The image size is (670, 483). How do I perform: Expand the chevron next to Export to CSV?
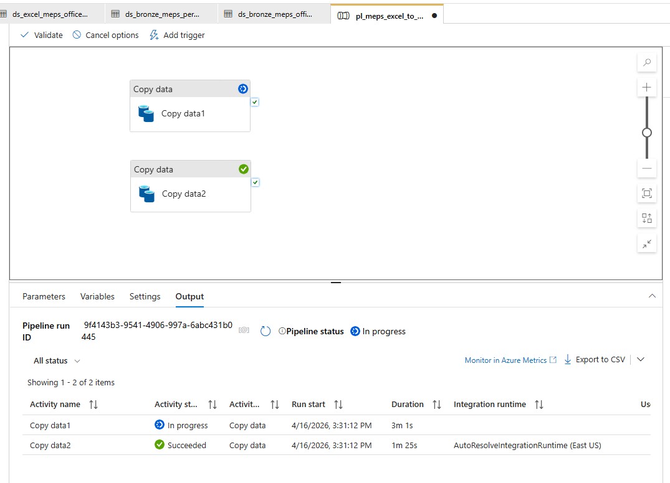coord(641,360)
